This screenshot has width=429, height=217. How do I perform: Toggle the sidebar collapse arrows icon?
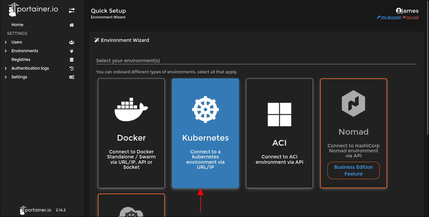point(72,11)
